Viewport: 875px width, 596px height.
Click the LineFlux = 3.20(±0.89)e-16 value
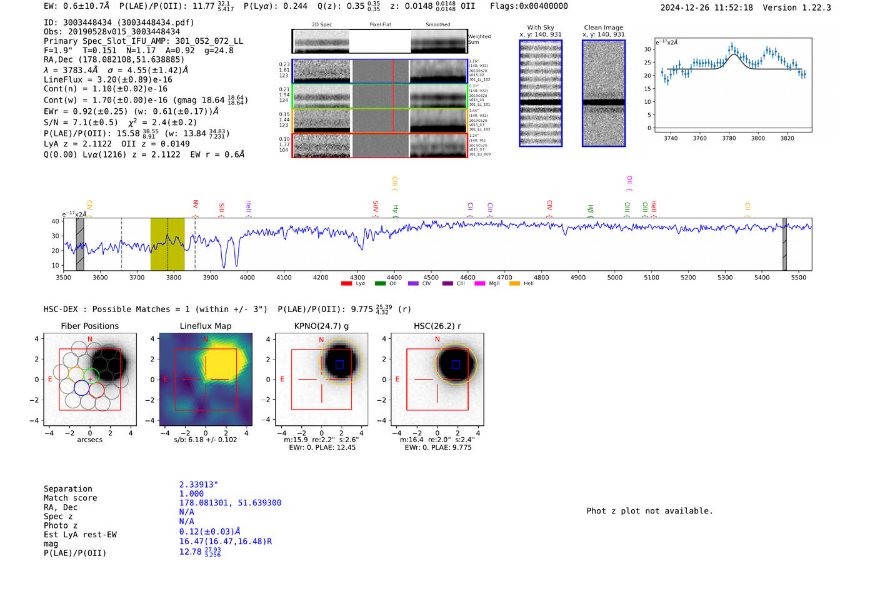coord(108,80)
